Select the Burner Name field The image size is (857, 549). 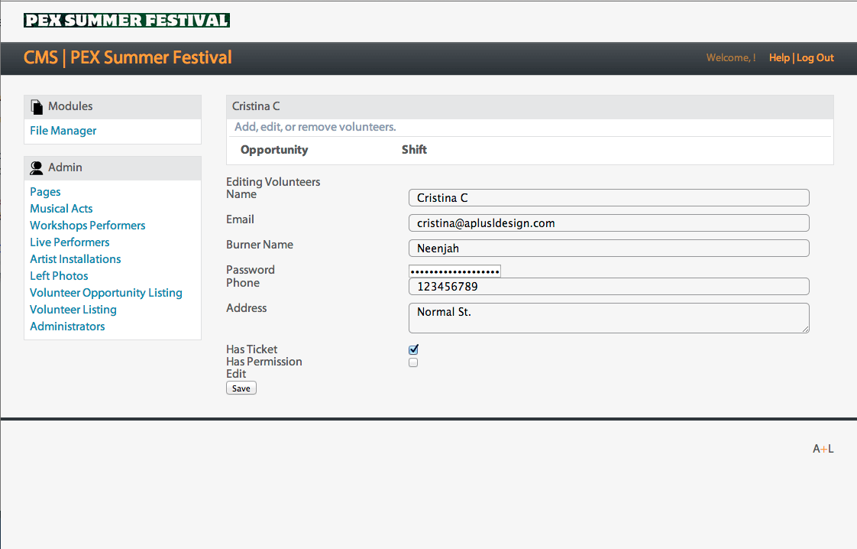(608, 249)
